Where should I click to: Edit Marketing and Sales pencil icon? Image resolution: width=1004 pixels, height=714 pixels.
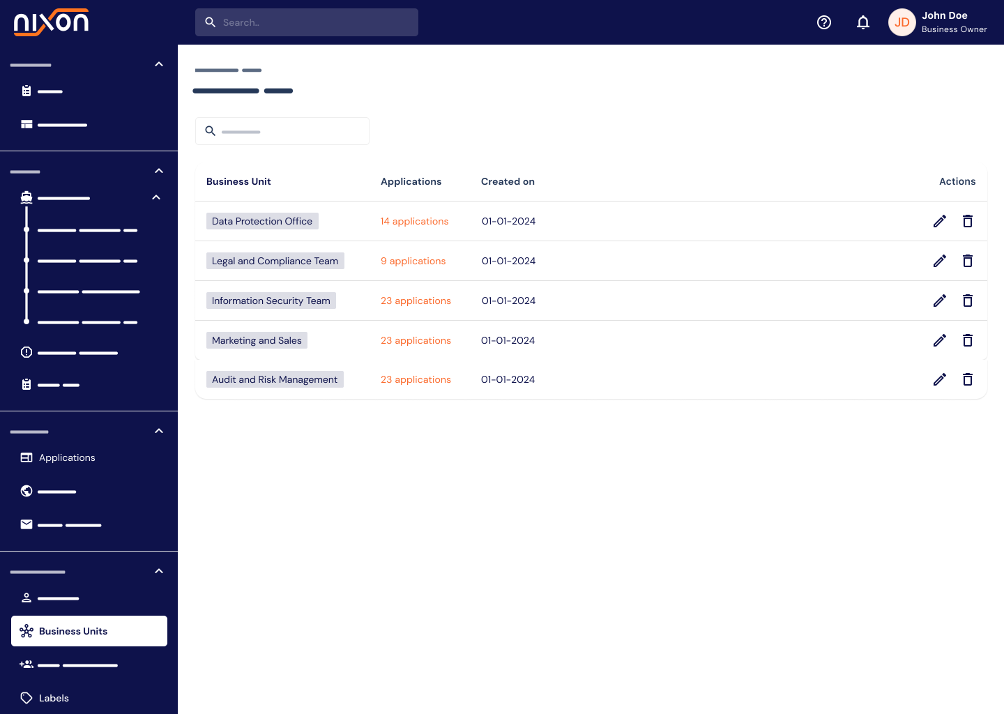[940, 340]
